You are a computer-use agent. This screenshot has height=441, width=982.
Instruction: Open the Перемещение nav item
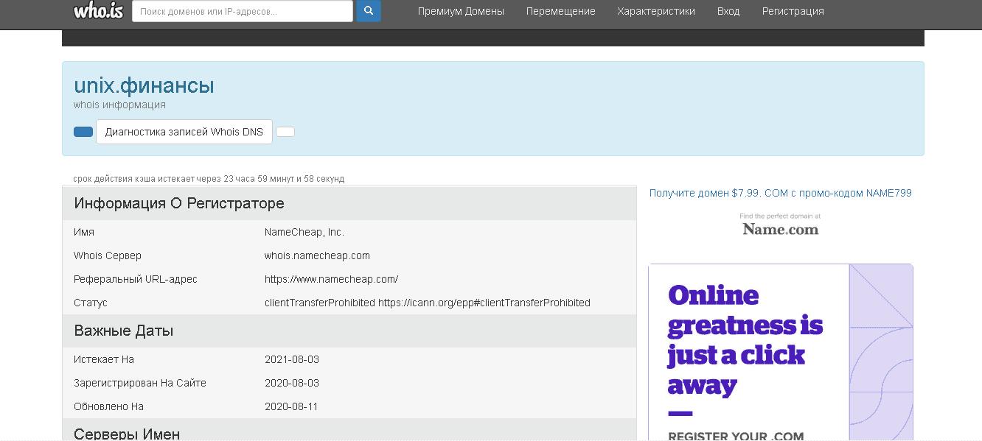[560, 11]
